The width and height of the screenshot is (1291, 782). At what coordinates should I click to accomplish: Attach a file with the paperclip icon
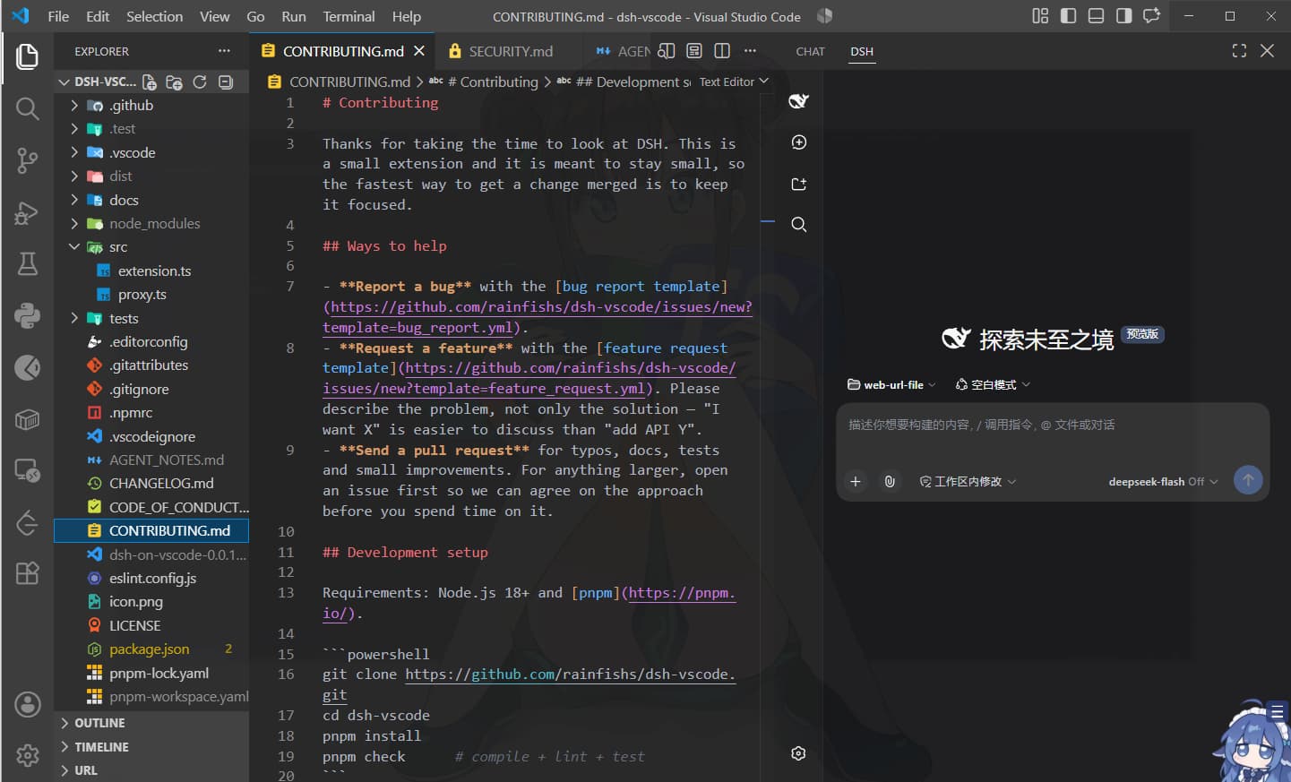[890, 481]
